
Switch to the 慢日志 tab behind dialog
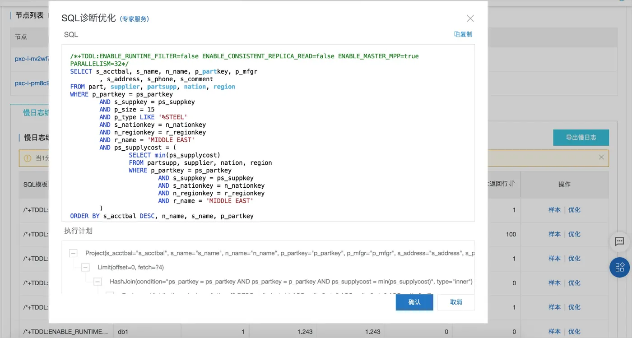pos(36,113)
